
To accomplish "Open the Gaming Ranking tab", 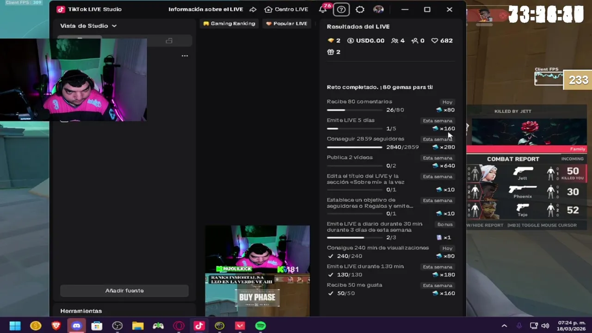I will coord(229,24).
